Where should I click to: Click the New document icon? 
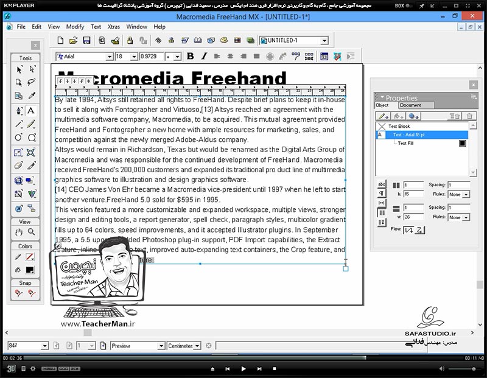60,40
